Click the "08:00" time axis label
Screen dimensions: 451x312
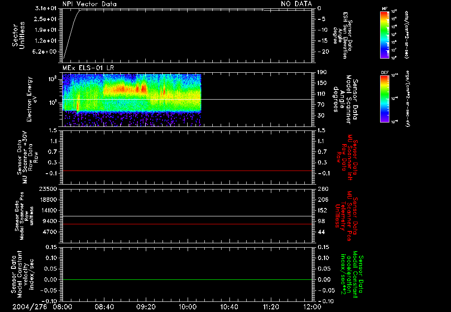point(63,307)
